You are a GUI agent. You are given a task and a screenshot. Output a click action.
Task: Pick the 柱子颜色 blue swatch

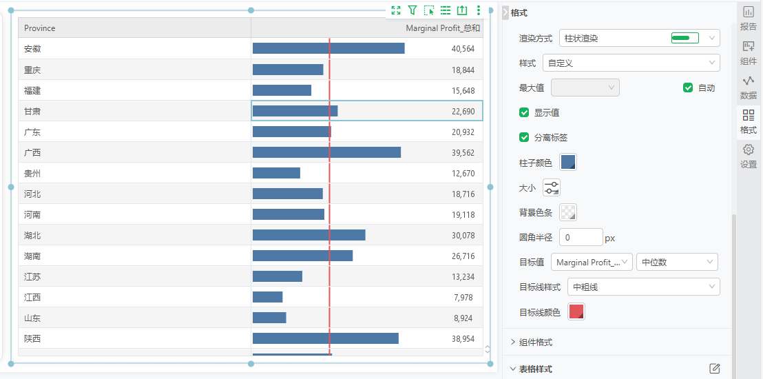click(x=568, y=162)
